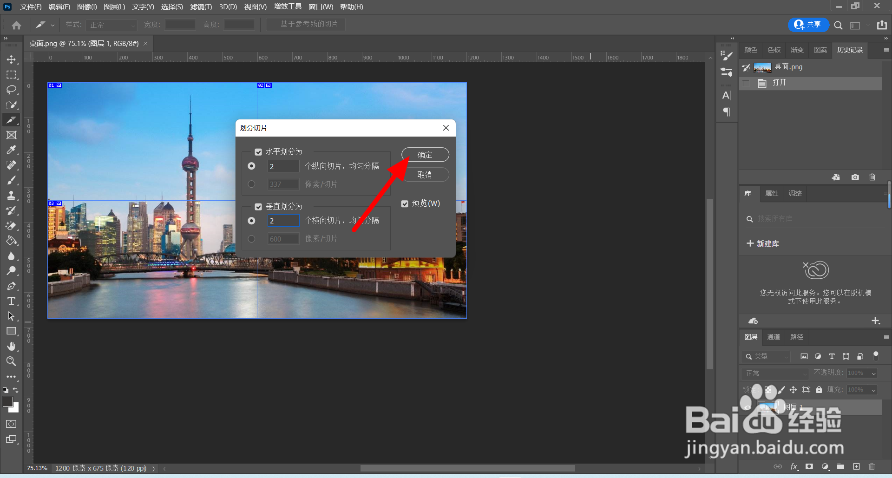Toggle Quick Mask mode icon
The image size is (892, 478).
(11, 424)
